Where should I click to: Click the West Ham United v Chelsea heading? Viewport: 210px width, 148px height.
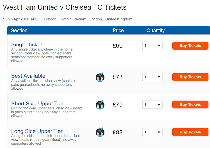65,7
